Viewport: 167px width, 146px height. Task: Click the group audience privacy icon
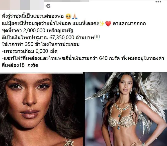click(48, 6)
